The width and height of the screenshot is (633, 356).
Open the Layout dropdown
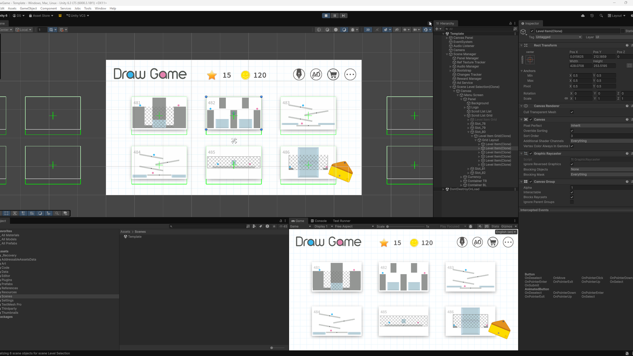pyautogui.click(x=617, y=15)
